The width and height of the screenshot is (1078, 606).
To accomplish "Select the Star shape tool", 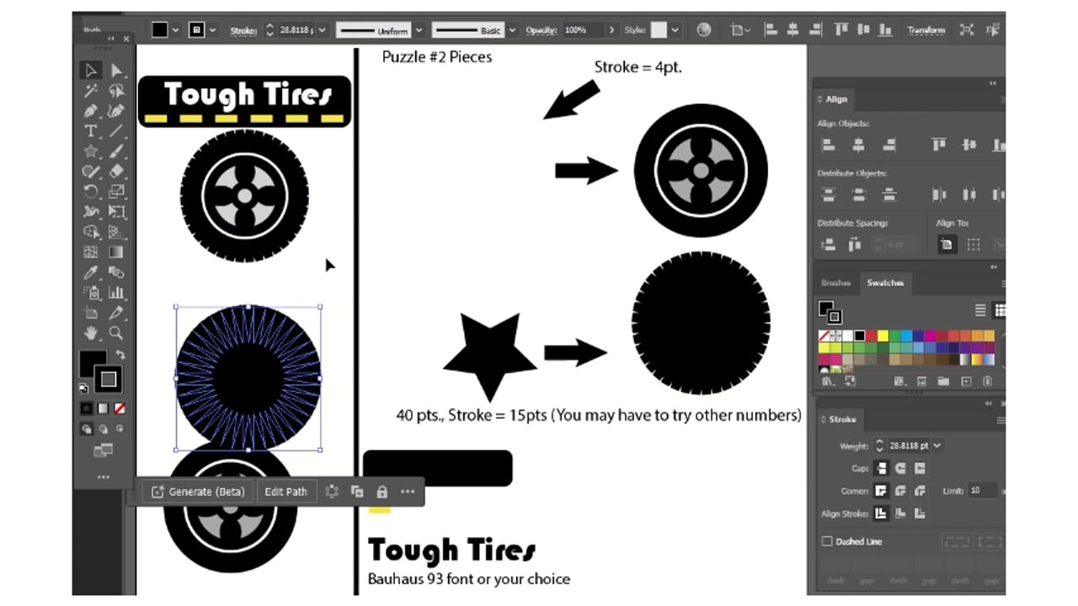I will [91, 151].
